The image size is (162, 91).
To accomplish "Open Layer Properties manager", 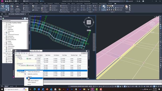I will pyautogui.click(x=104, y=8).
